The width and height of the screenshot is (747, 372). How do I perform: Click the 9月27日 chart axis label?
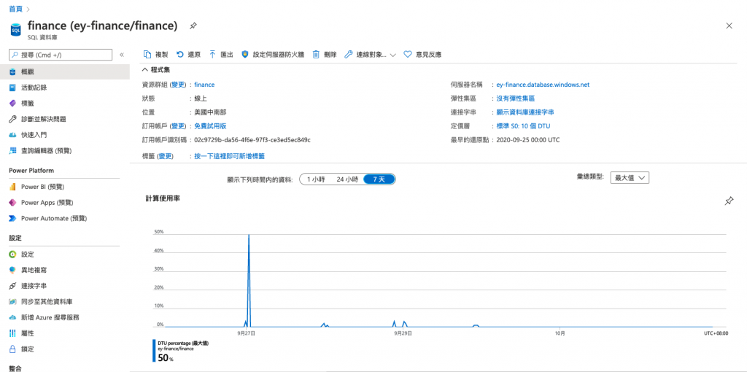[x=248, y=334]
